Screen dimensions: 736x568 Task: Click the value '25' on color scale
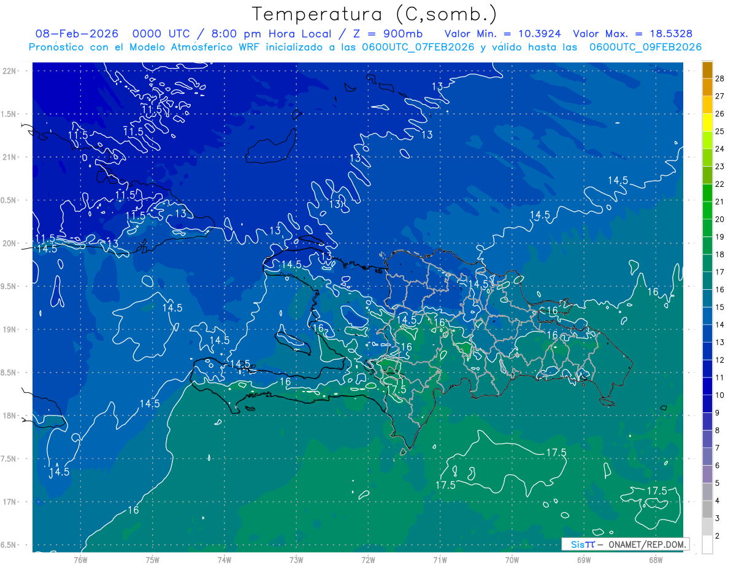720,131
